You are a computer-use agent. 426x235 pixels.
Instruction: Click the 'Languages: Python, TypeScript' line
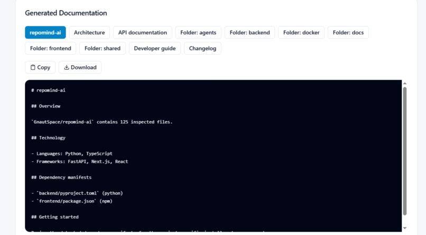(71, 153)
